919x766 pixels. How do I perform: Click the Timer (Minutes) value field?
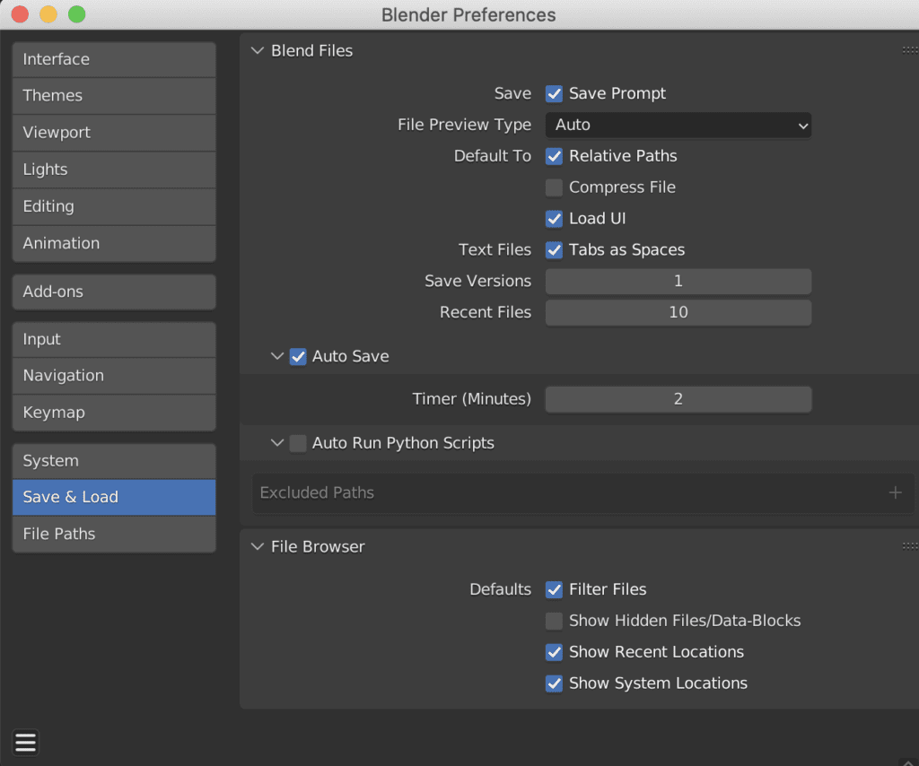(678, 399)
